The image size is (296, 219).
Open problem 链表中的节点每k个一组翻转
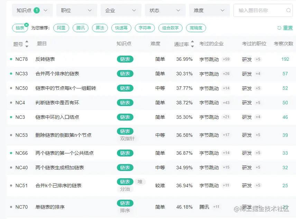66,88
